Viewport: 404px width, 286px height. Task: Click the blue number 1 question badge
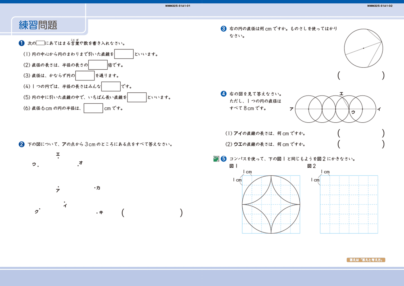click(x=22, y=43)
